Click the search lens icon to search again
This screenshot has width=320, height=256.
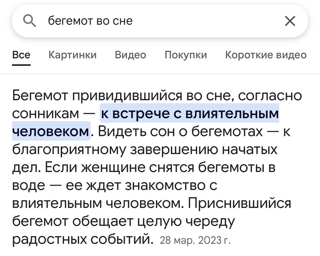(30, 21)
